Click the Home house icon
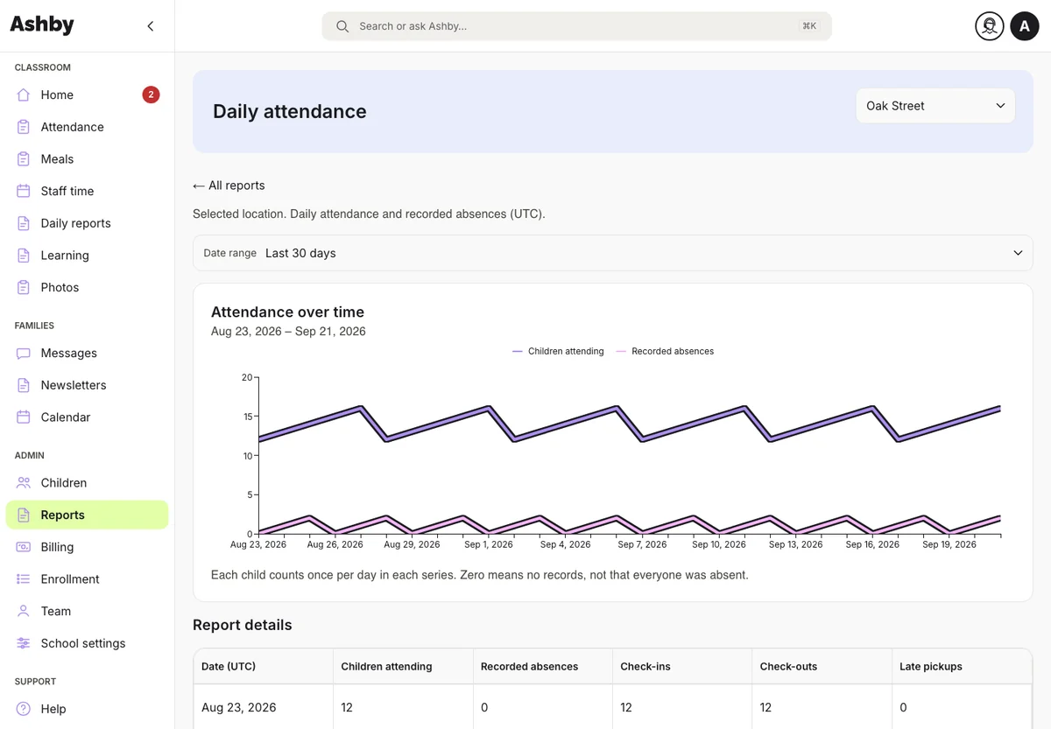The width and height of the screenshot is (1051, 729). pyautogui.click(x=24, y=95)
